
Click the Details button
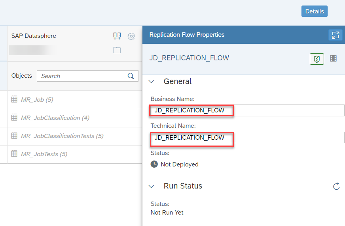[315, 11]
